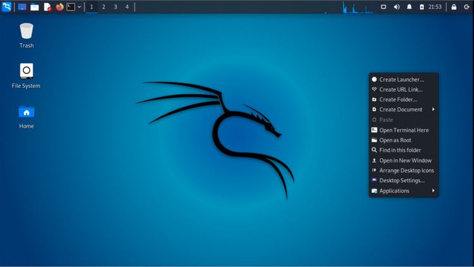The image size is (474, 267).
Task: Open the terminal emulator panel icon
Action: [71, 7]
